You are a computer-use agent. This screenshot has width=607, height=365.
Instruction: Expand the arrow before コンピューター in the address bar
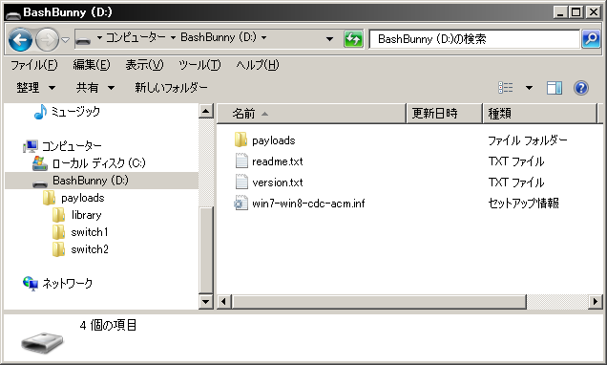tap(99, 37)
